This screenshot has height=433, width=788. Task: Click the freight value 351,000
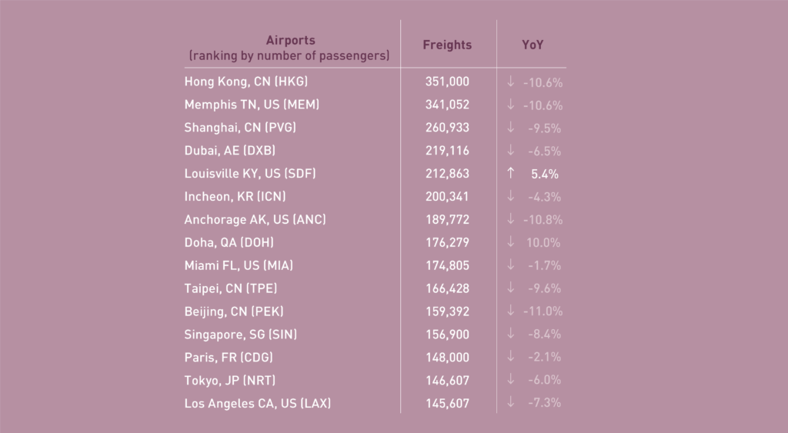(447, 82)
